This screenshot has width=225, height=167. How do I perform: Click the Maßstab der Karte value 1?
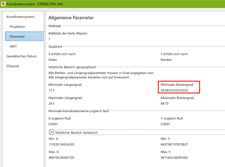click(x=49, y=39)
